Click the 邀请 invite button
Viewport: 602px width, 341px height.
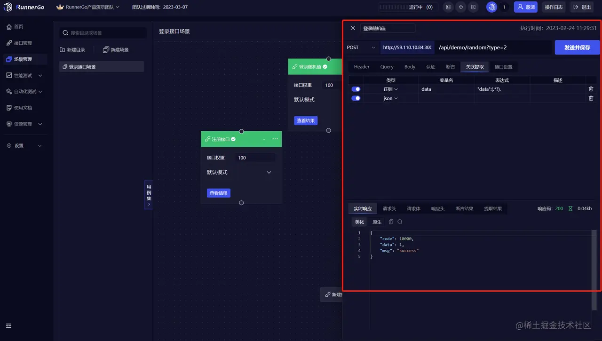tap(526, 7)
